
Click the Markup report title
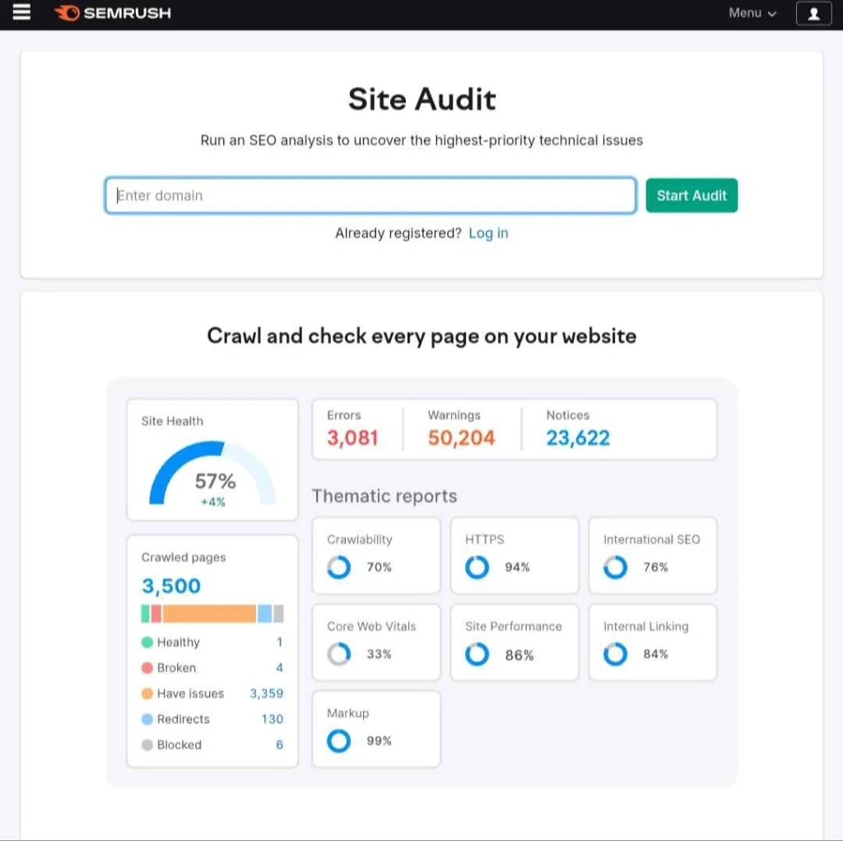click(x=348, y=713)
